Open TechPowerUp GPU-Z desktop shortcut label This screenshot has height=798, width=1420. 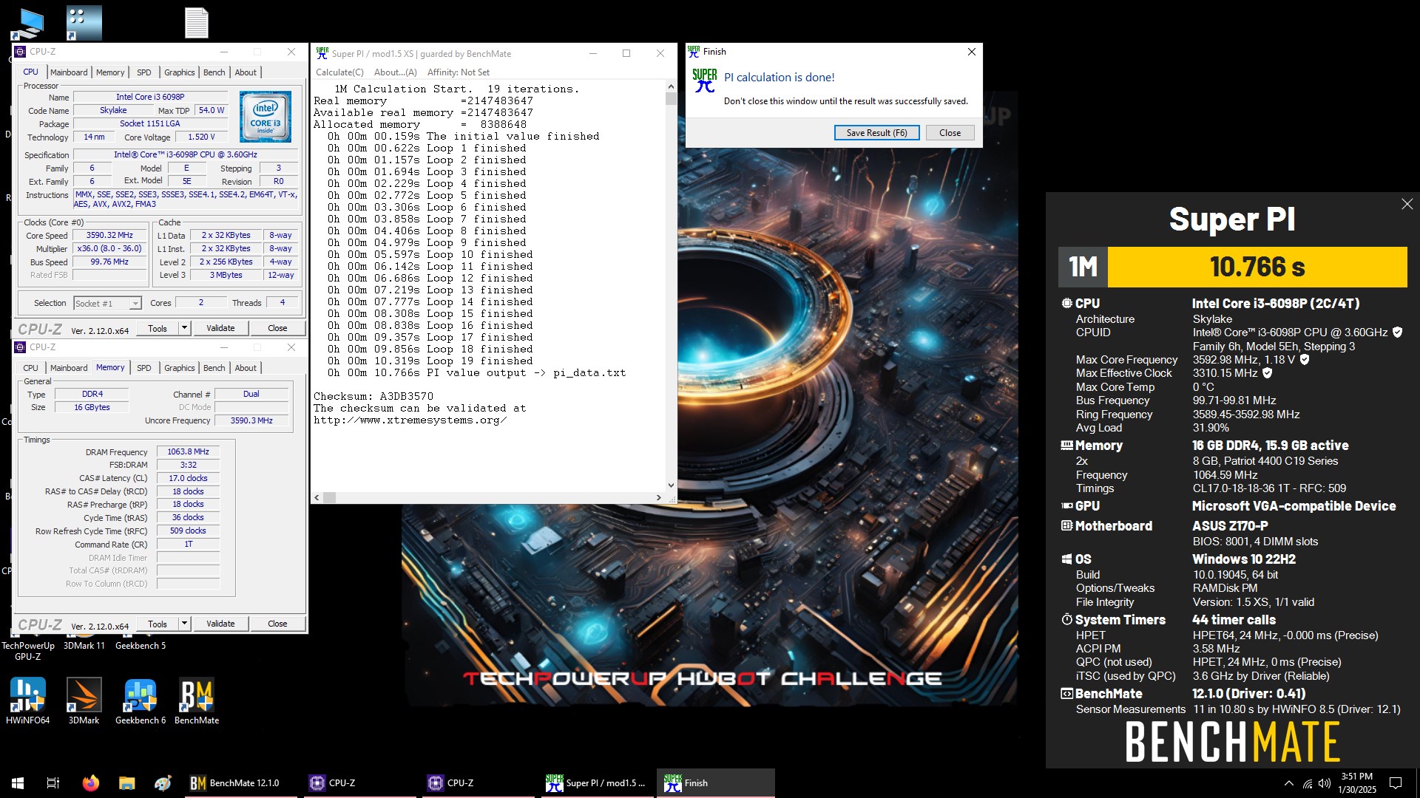click(x=28, y=651)
